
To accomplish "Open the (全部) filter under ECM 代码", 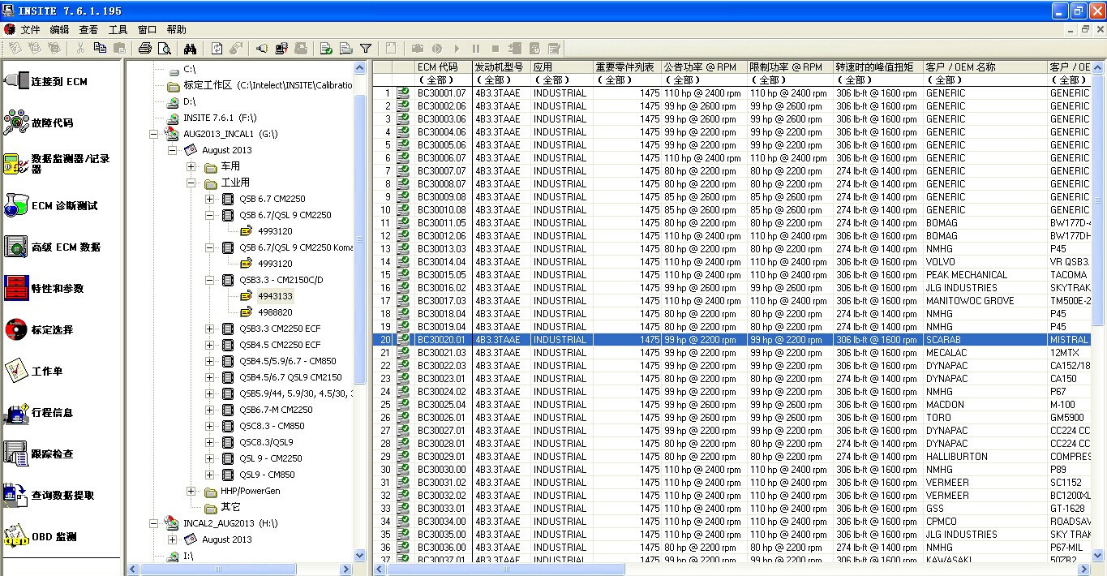I will (x=443, y=80).
